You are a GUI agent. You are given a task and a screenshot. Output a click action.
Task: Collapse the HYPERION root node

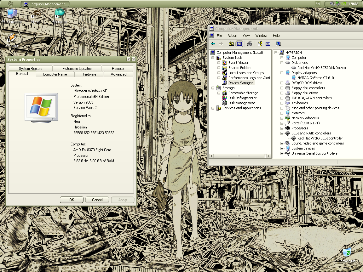coord(276,53)
